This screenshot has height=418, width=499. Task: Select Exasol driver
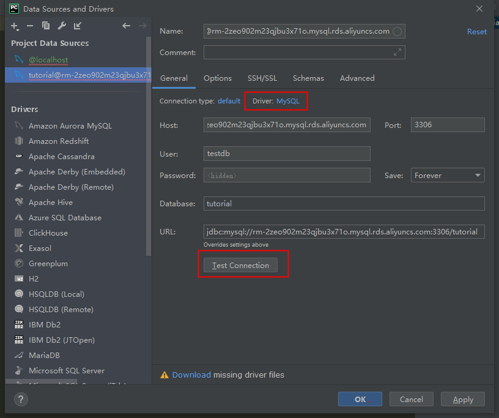pos(40,248)
